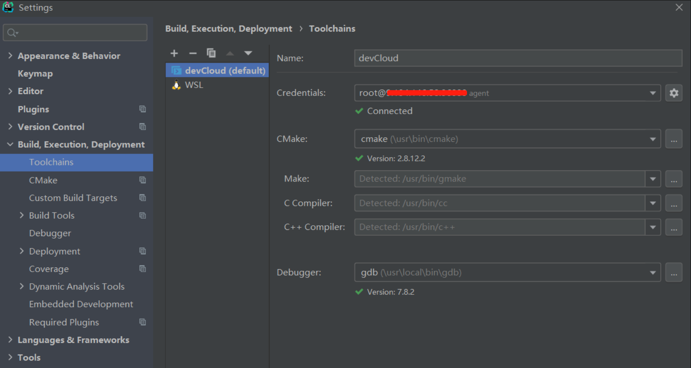Viewport: 691px width, 368px height.
Task: Click the Name field containing devCloud
Action: tap(518, 58)
